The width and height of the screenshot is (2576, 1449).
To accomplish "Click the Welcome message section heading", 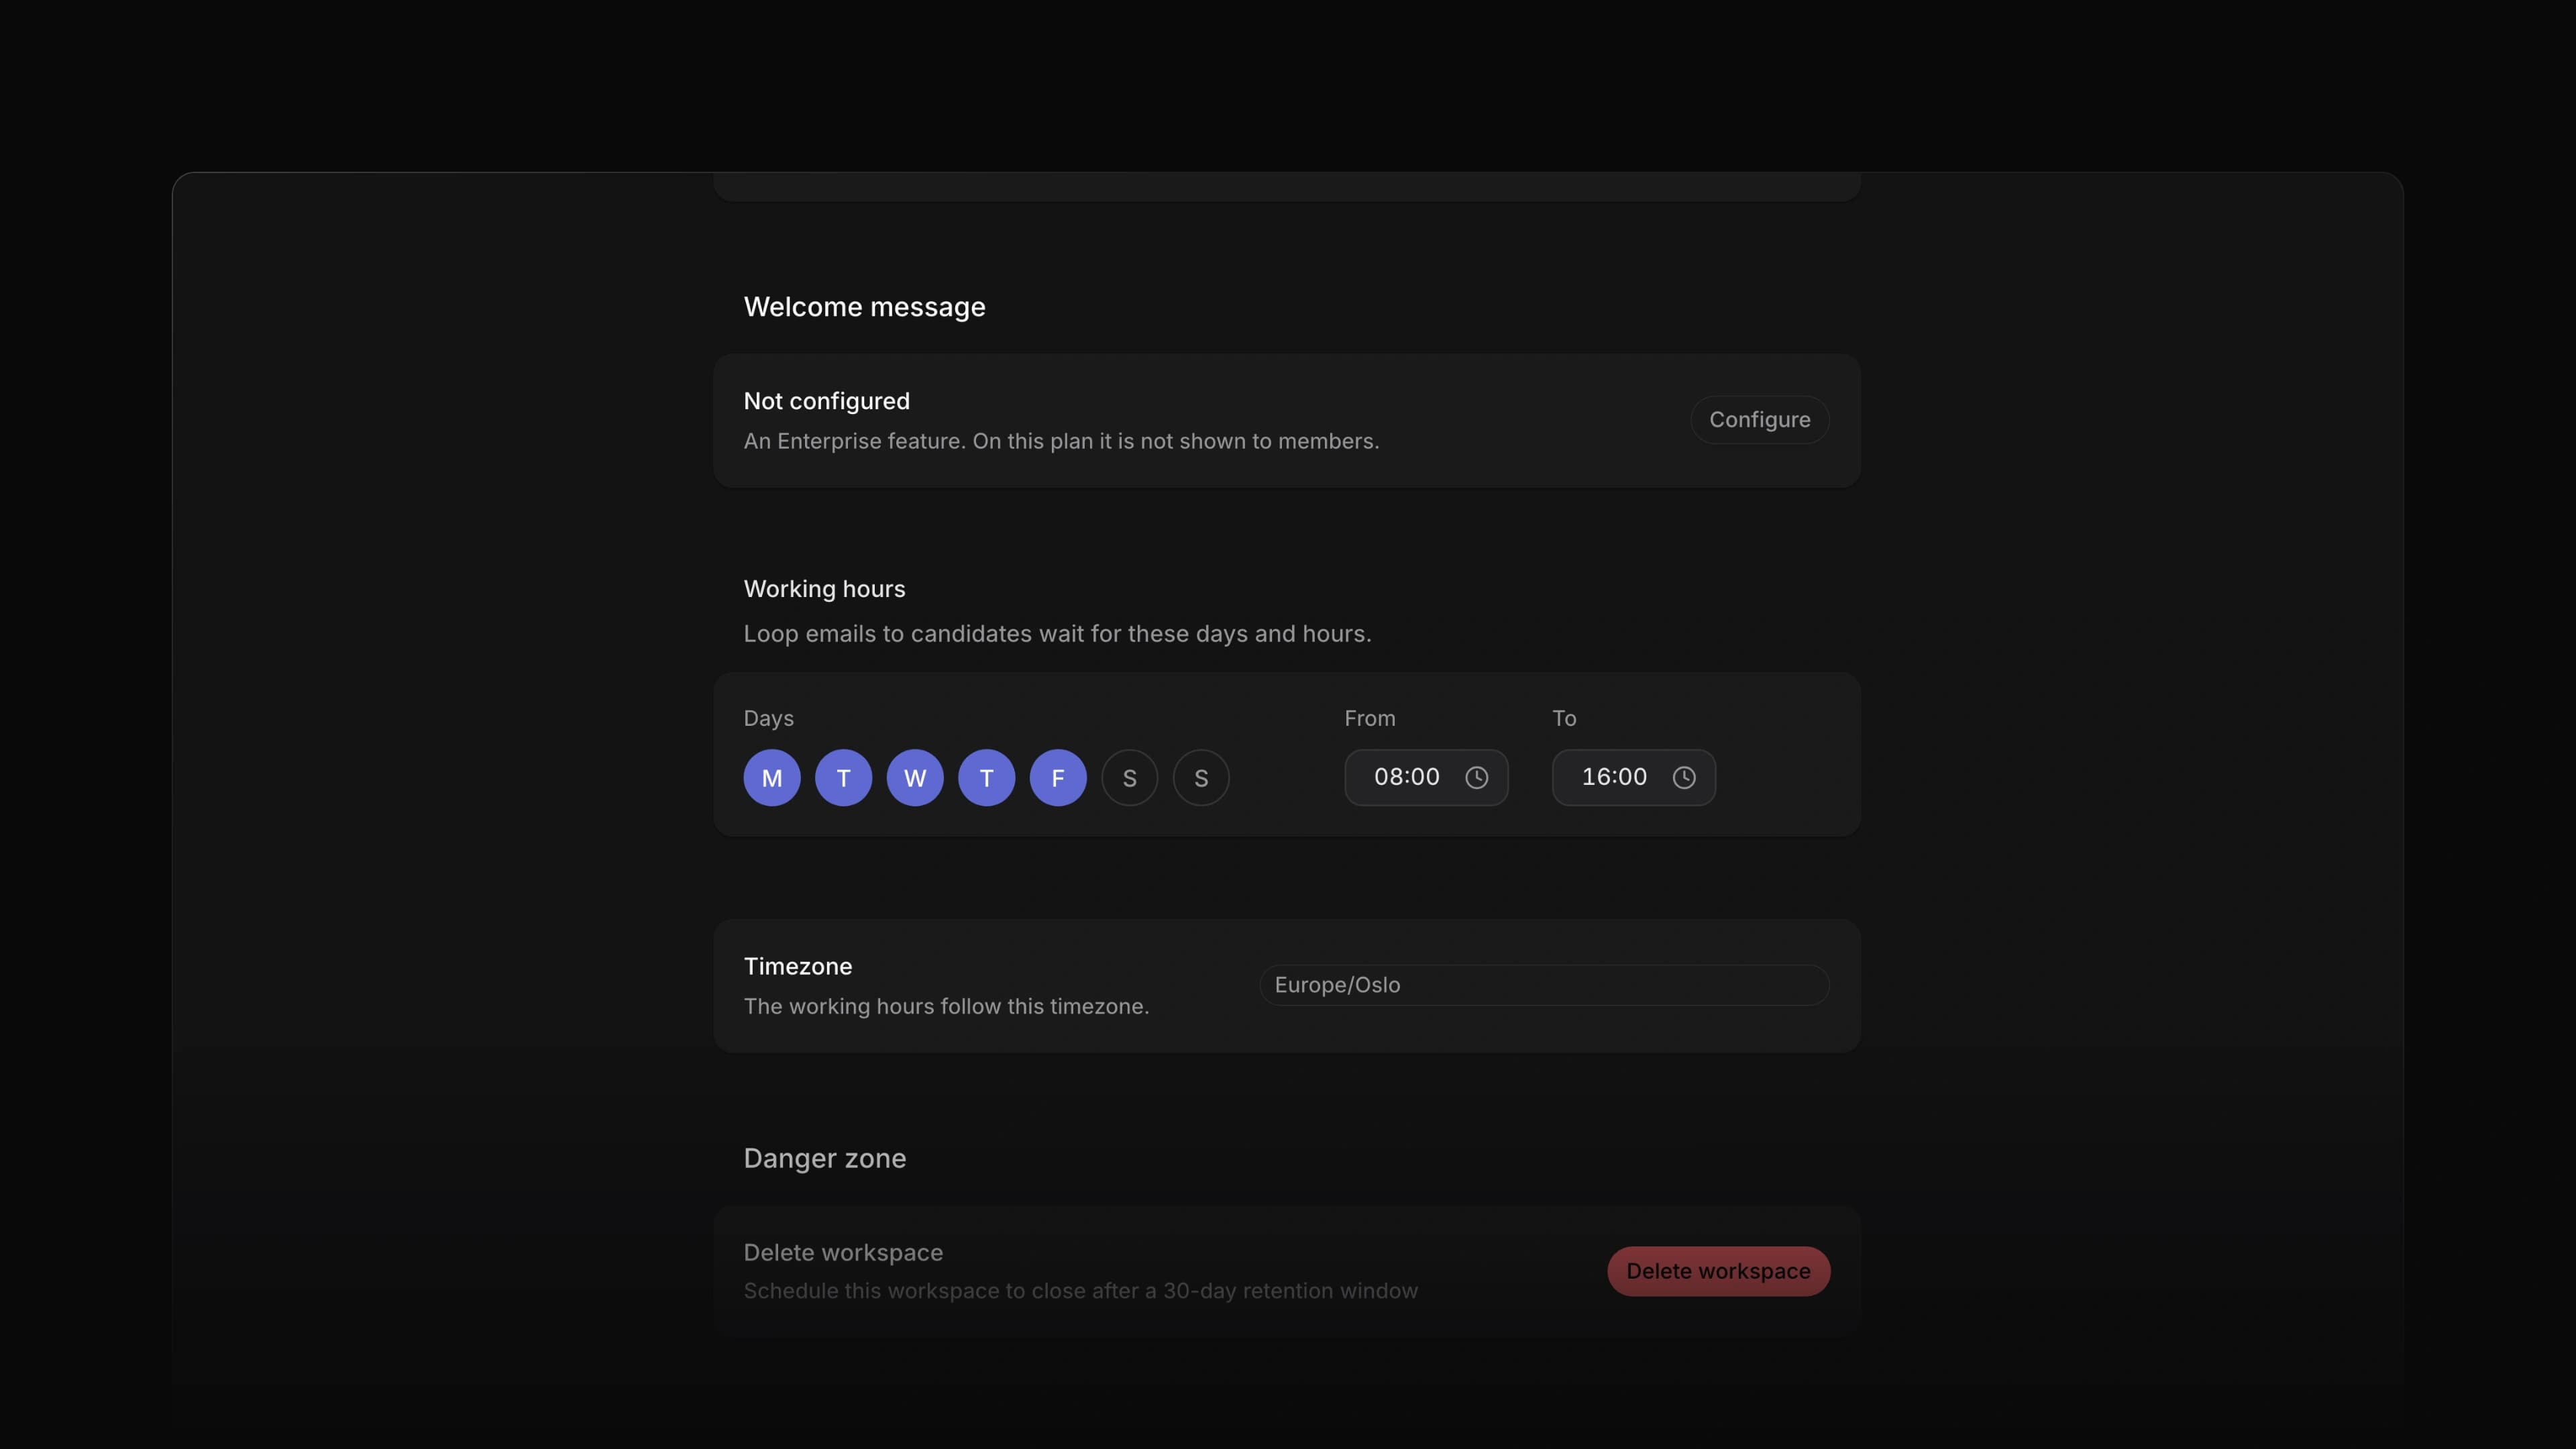I will (x=864, y=307).
